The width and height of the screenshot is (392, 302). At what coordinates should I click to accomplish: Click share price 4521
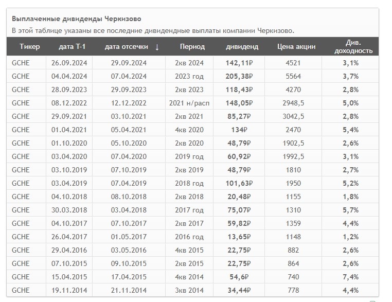point(293,63)
